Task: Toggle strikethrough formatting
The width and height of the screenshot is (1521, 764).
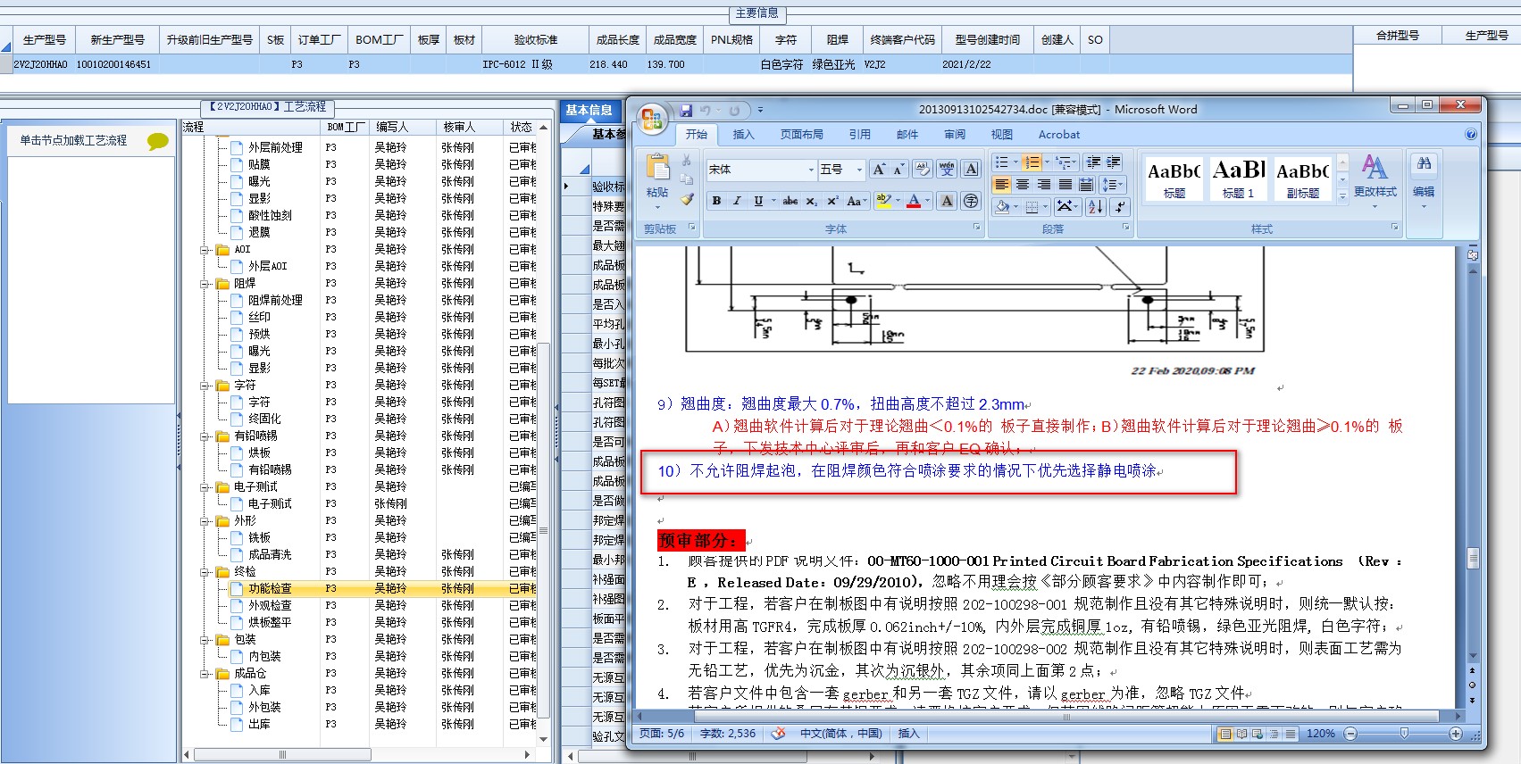Action: pos(790,201)
